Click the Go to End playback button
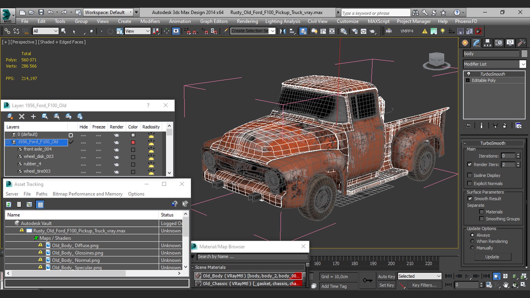This screenshot has height=298, width=530. click(x=486, y=276)
